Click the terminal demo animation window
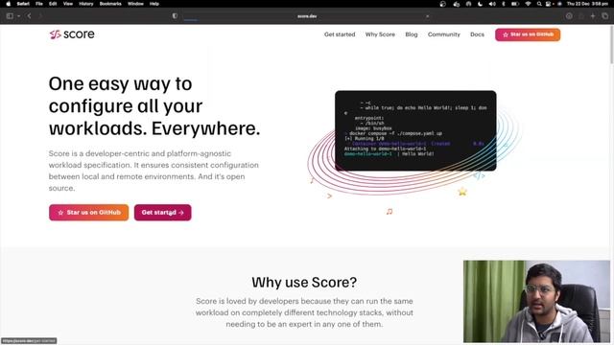 [415, 130]
